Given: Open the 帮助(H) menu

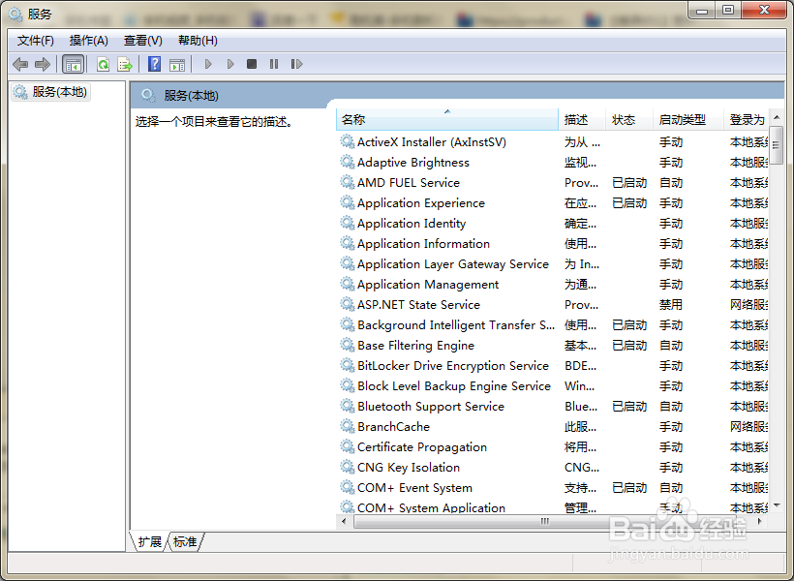Looking at the screenshot, I should (198, 41).
